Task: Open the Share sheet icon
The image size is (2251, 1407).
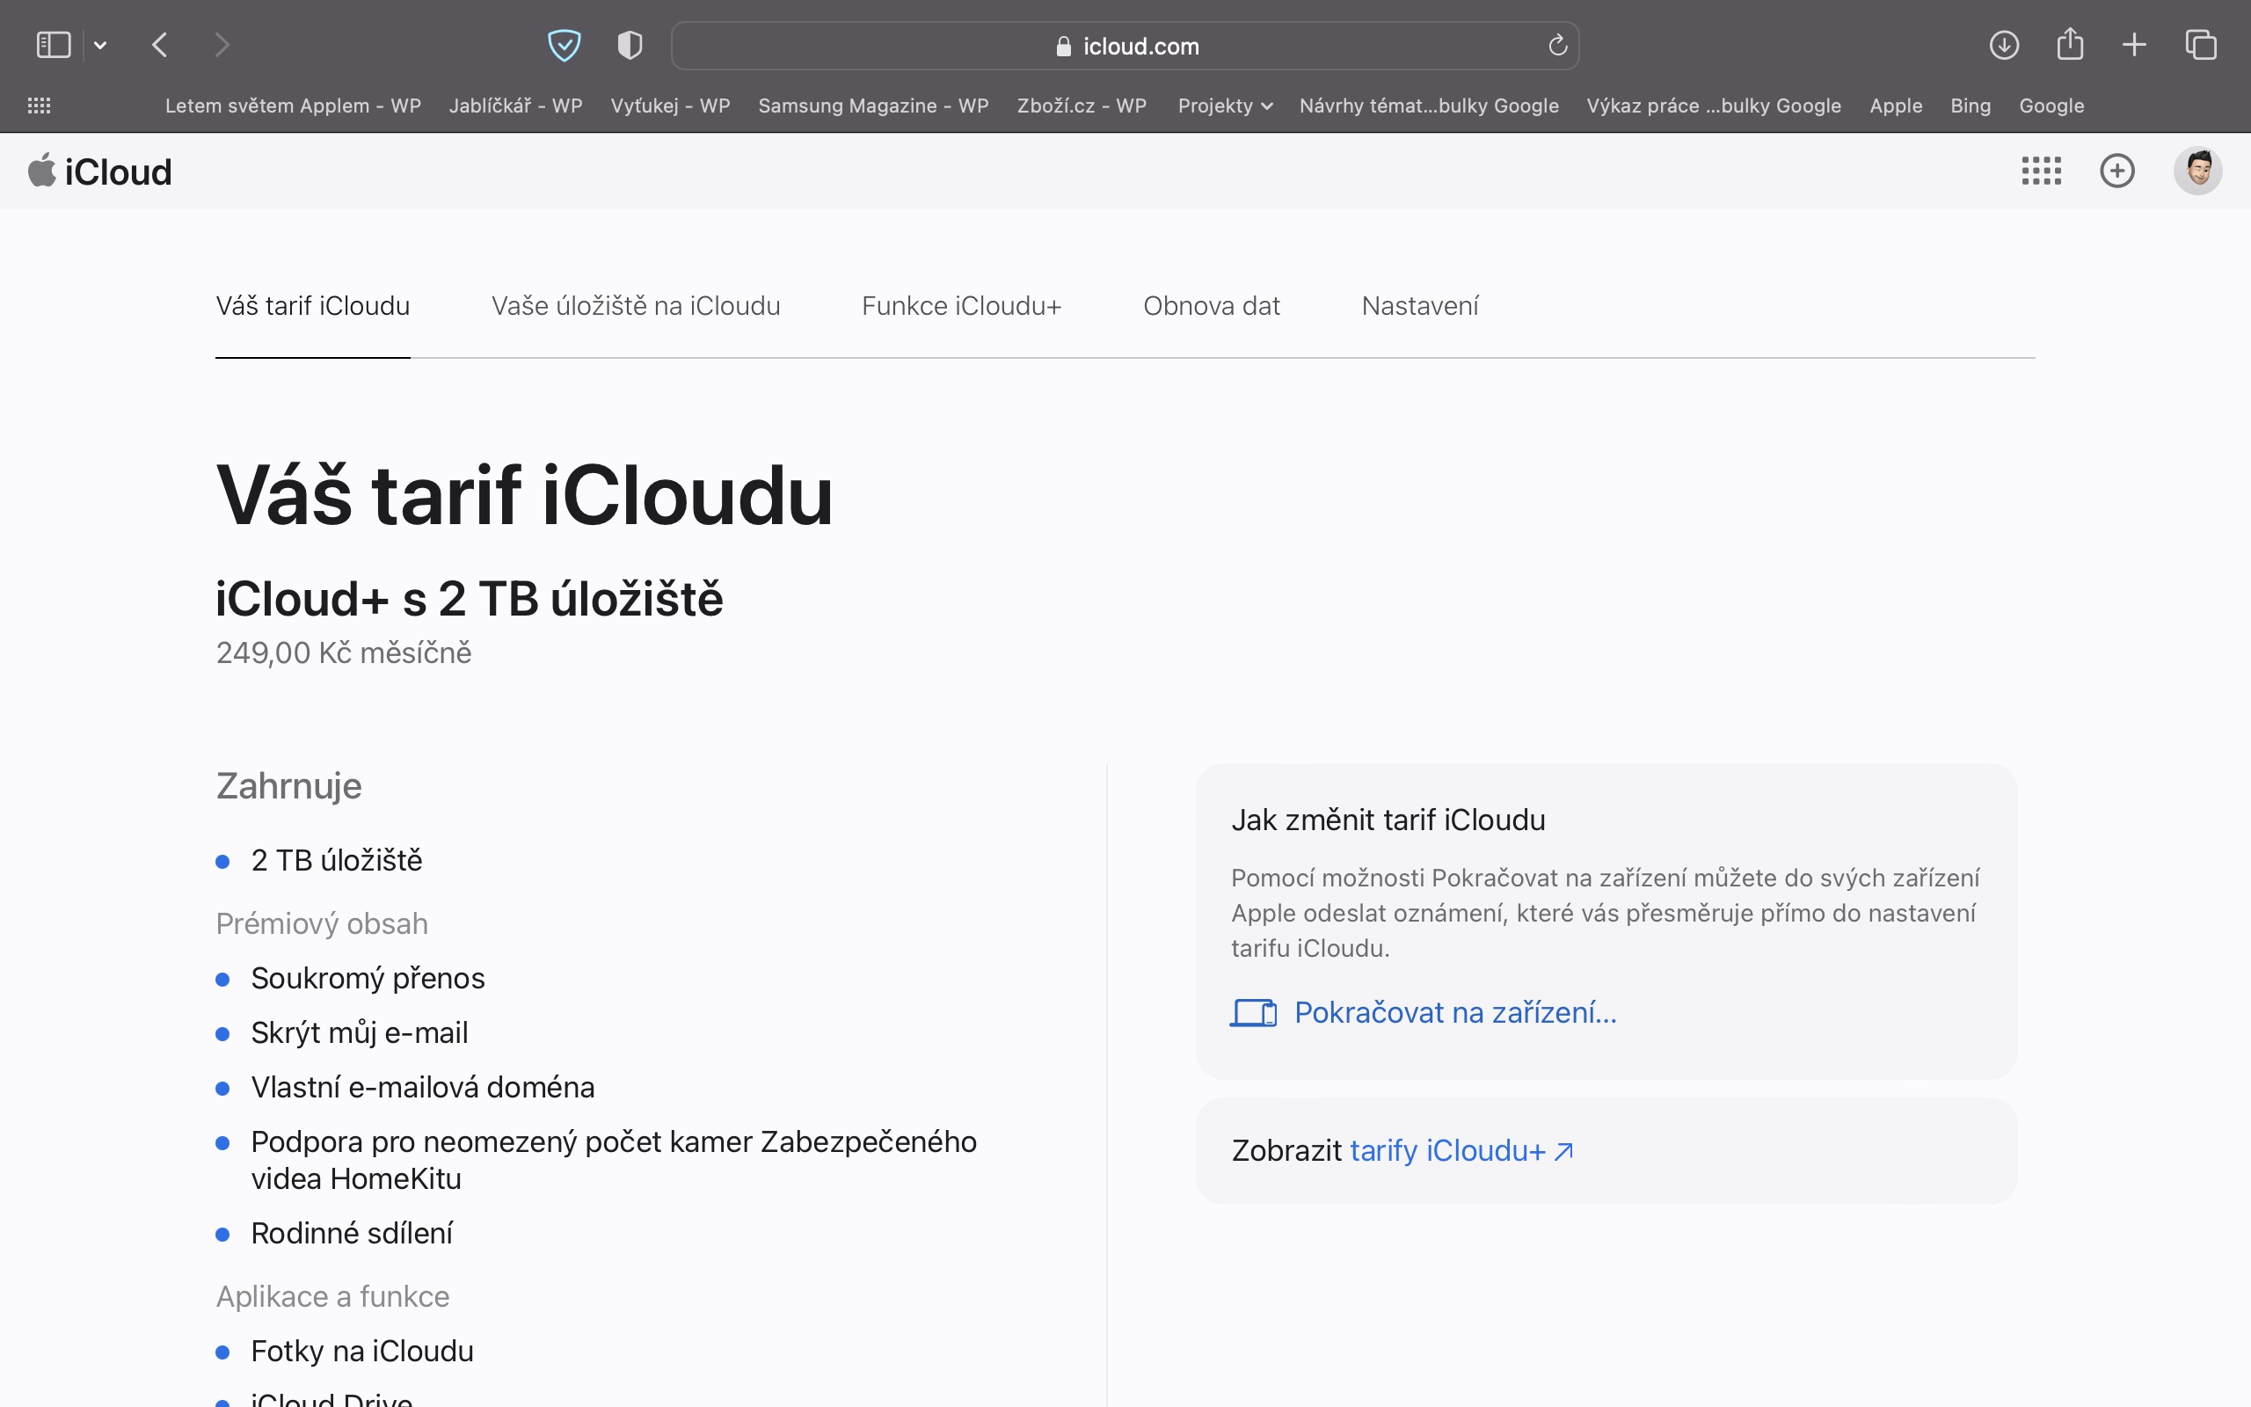Action: click(x=2070, y=45)
